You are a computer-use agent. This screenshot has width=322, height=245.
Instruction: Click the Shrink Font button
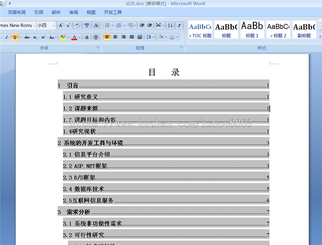pos(68,25)
